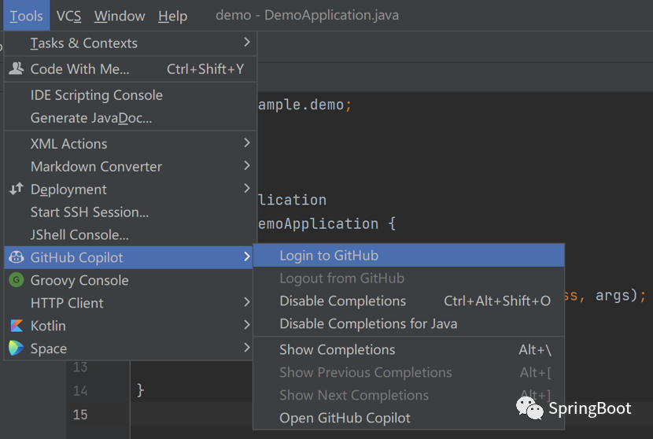This screenshot has width=653, height=439.
Task: Click the Deployment arrows icon
Action: 17,189
